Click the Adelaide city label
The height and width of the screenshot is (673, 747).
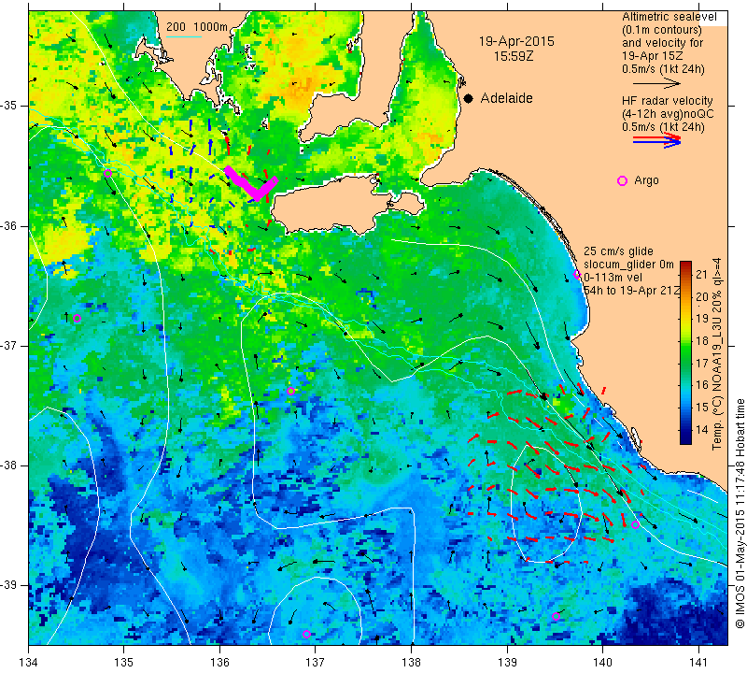click(506, 98)
